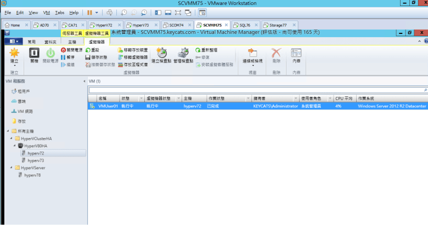Select the 資料夾 (Folder) ribbon tab

pyautogui.click(x=50, y=42)
